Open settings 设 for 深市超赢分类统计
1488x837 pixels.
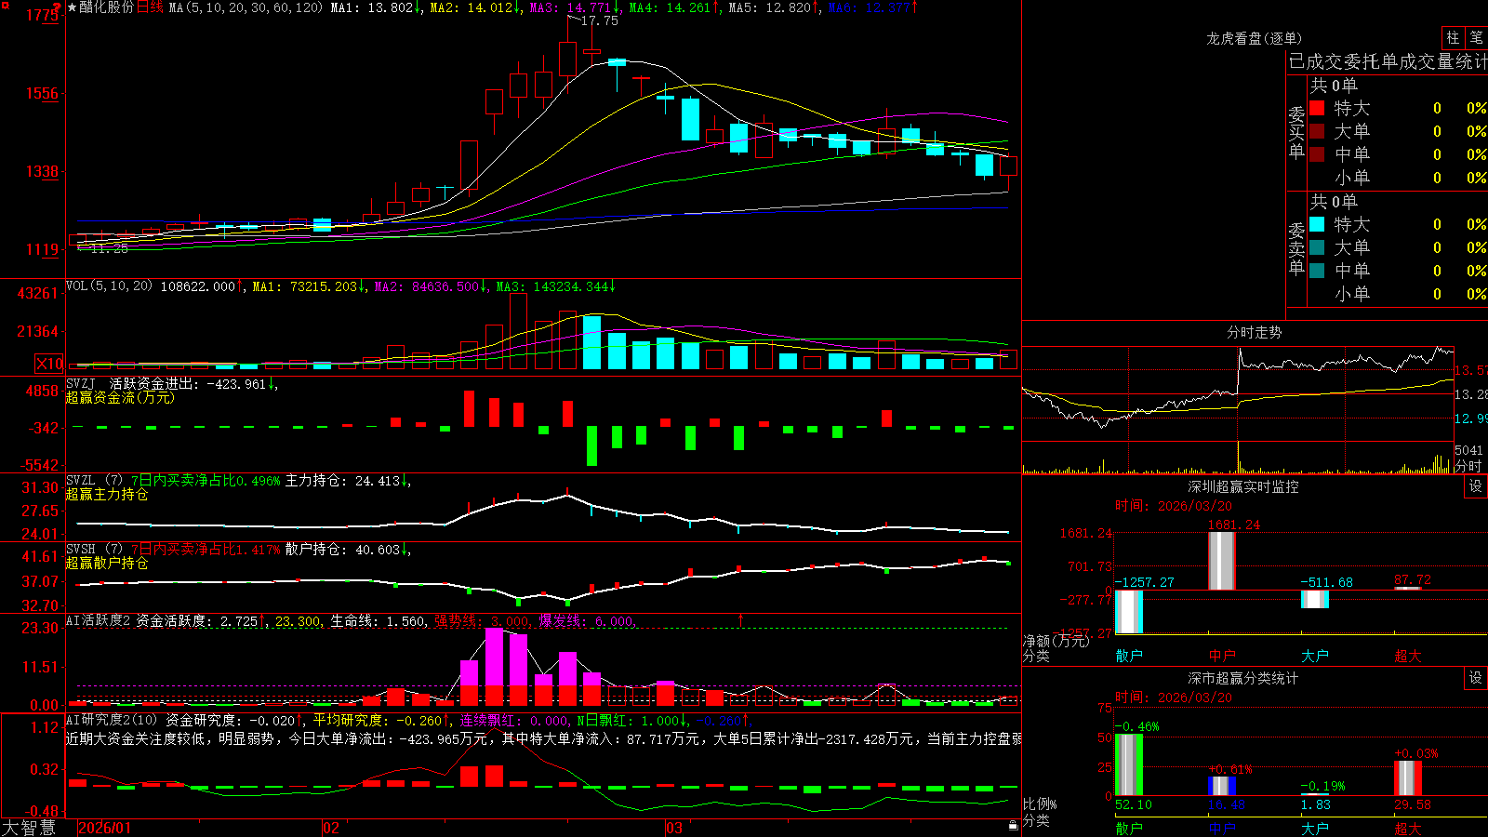pos(1476,678)
